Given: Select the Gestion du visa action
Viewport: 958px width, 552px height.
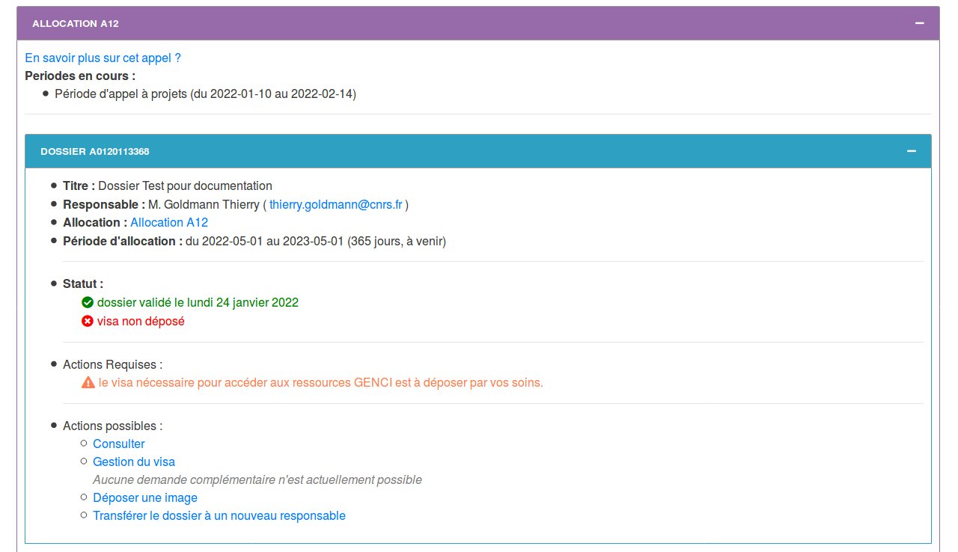Looking at the screenshot, I should (x=134, y=461).
